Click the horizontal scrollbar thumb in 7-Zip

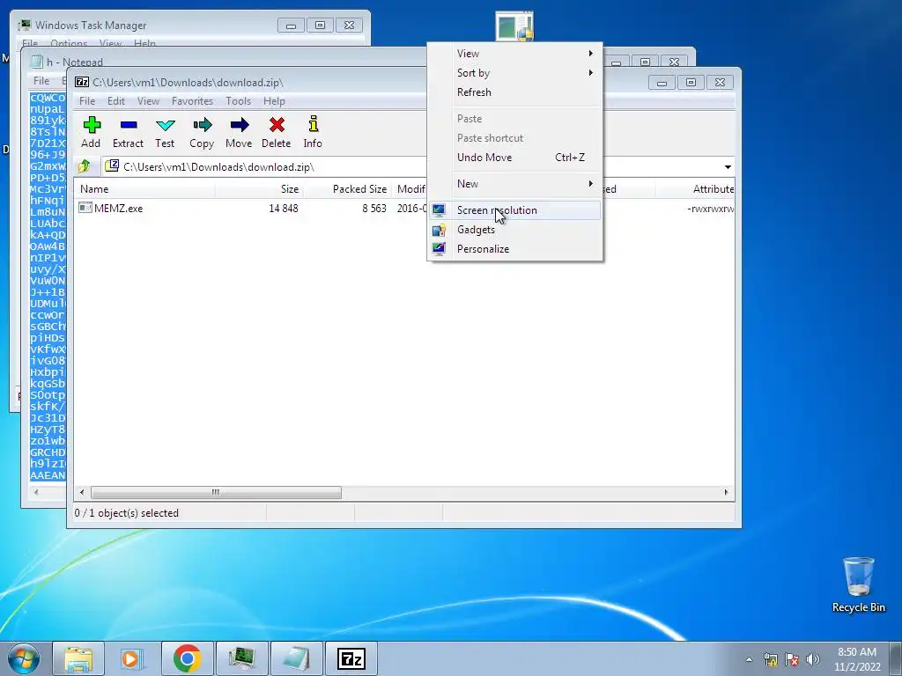tap(216, 493)
